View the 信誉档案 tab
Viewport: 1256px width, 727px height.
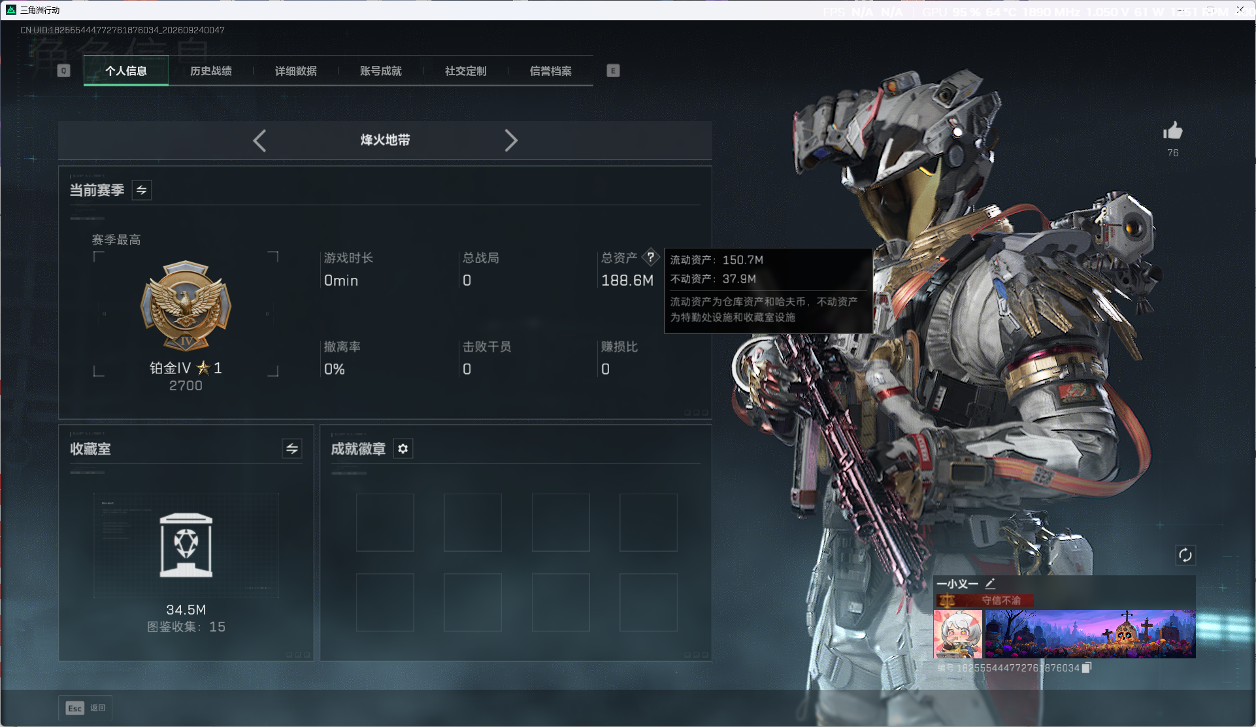pyautogui.click(x=551, y=71)
